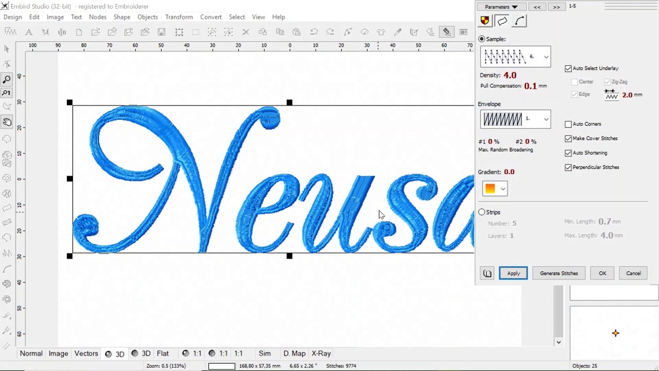Go to previous parameters page (<<)
The width and height of the screenshot is (659, 371).
tap(537, 7)
